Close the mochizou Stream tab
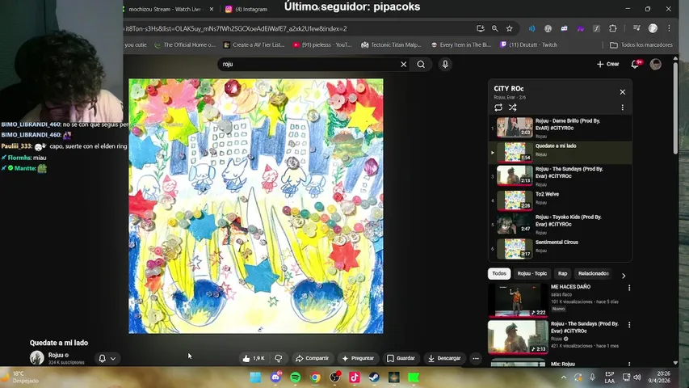The height and width of the screenshot is (388, 689). pyautogui.click(x=212, y=9)
